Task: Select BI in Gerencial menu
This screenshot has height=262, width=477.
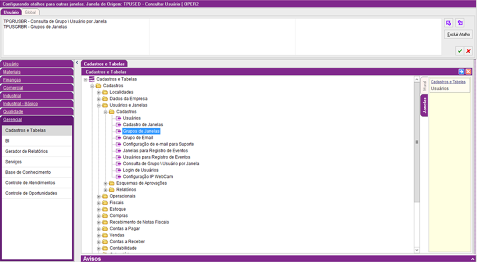Action: point(37,141)
